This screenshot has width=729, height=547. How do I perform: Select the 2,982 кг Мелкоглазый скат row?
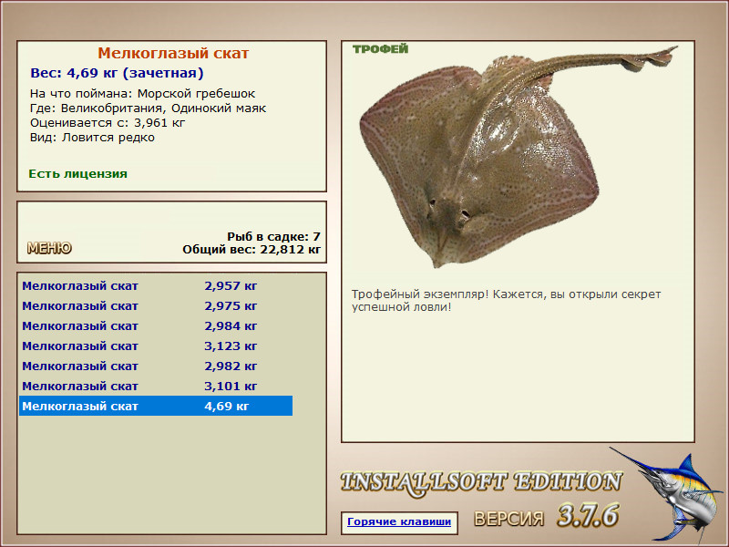pos(156,366)
